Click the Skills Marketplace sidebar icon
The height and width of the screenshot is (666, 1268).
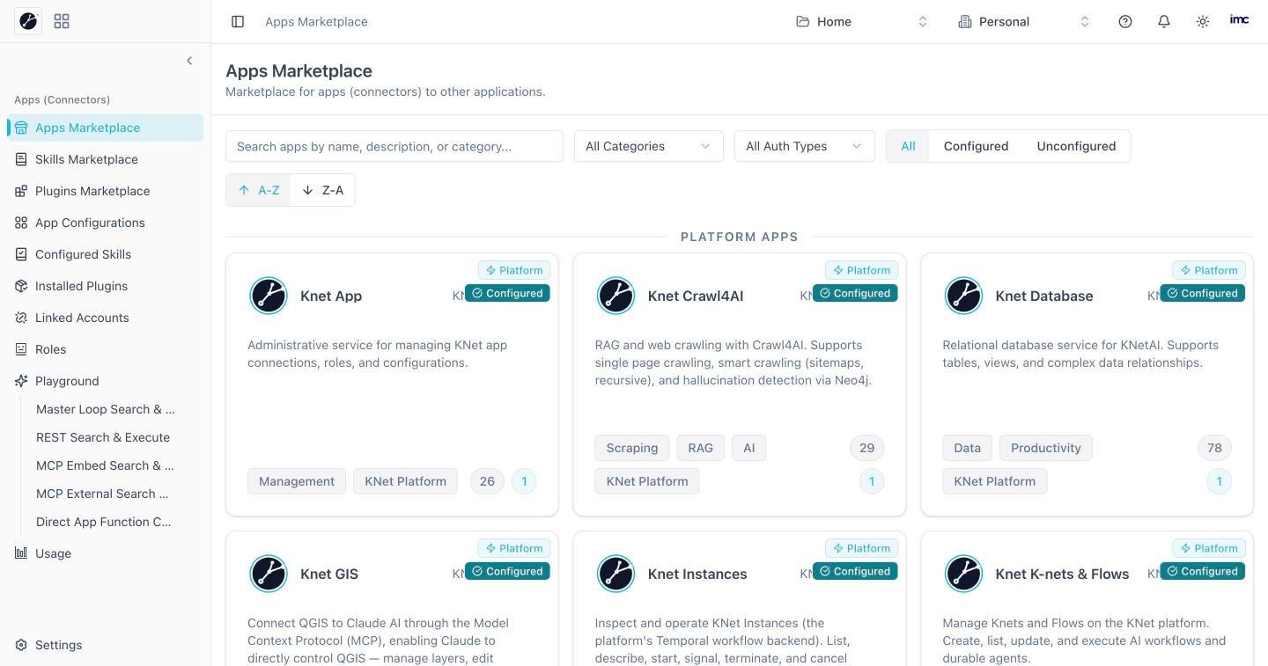[21, 159]
